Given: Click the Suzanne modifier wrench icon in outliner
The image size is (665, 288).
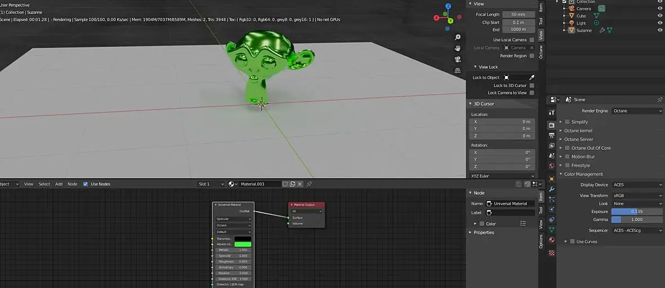Looking at the screenshot, I should tap(602, 30).
